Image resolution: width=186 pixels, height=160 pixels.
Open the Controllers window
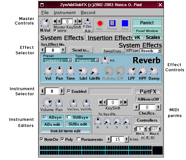point(147,120)
